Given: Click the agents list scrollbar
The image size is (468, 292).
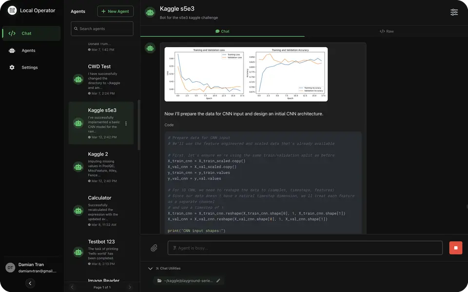Looking at the screenshot, I should 138,125.
